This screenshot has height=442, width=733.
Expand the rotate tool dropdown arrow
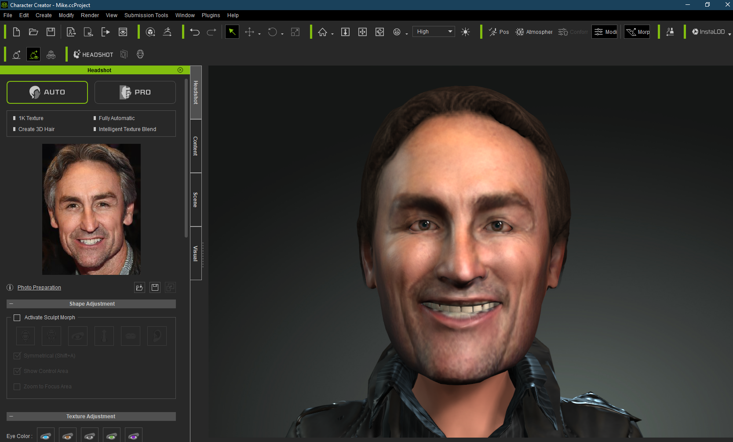pyautogui.click(x=282, y=34)
